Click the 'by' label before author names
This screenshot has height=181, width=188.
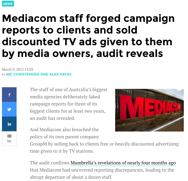[x=4, y=75]
